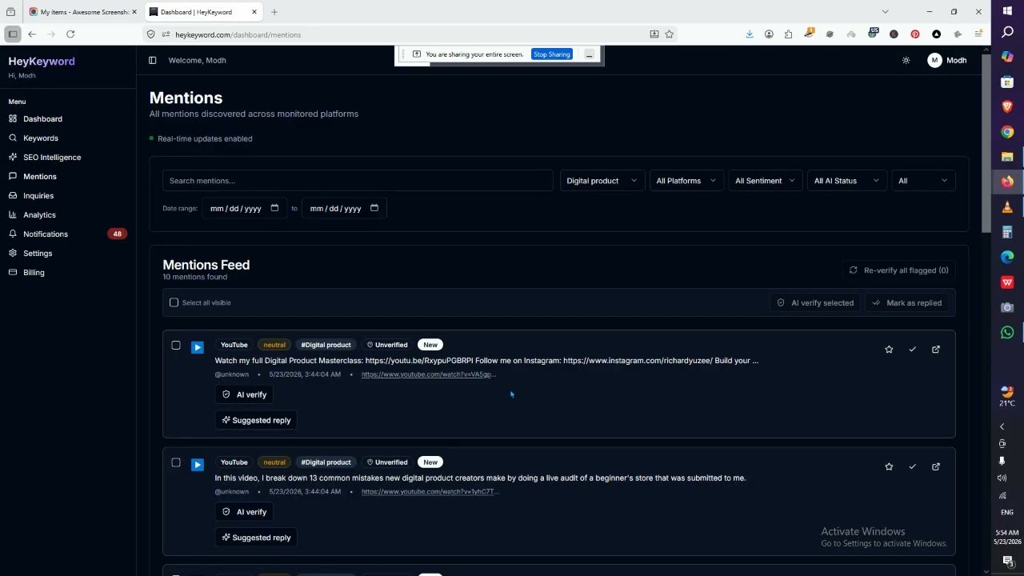The width and height of the screenshot is (1024, 576).
Task: Mark the Masterclass mention as done checkmark
Action: point(912,350)
